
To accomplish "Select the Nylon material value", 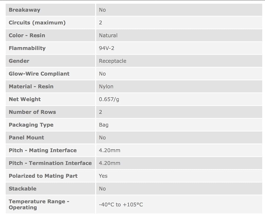I will [106, 87].
